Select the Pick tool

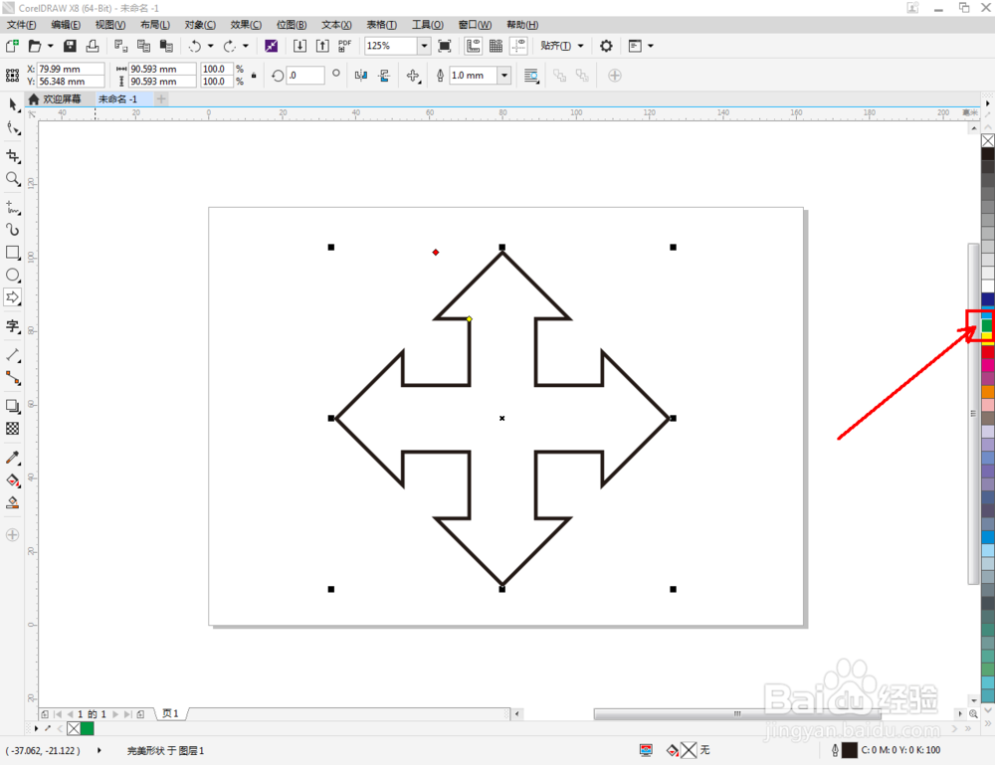13,104
